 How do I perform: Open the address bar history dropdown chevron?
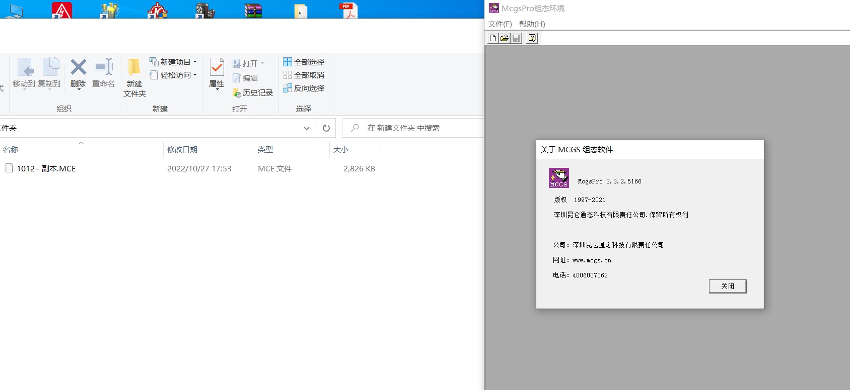click(x=306, y=128)
